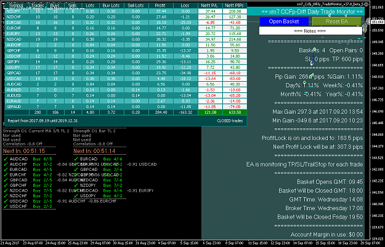Click "Next Profit Lock will be at: 307.3 pips"
The image size is (385, 247).
(318, 147)
